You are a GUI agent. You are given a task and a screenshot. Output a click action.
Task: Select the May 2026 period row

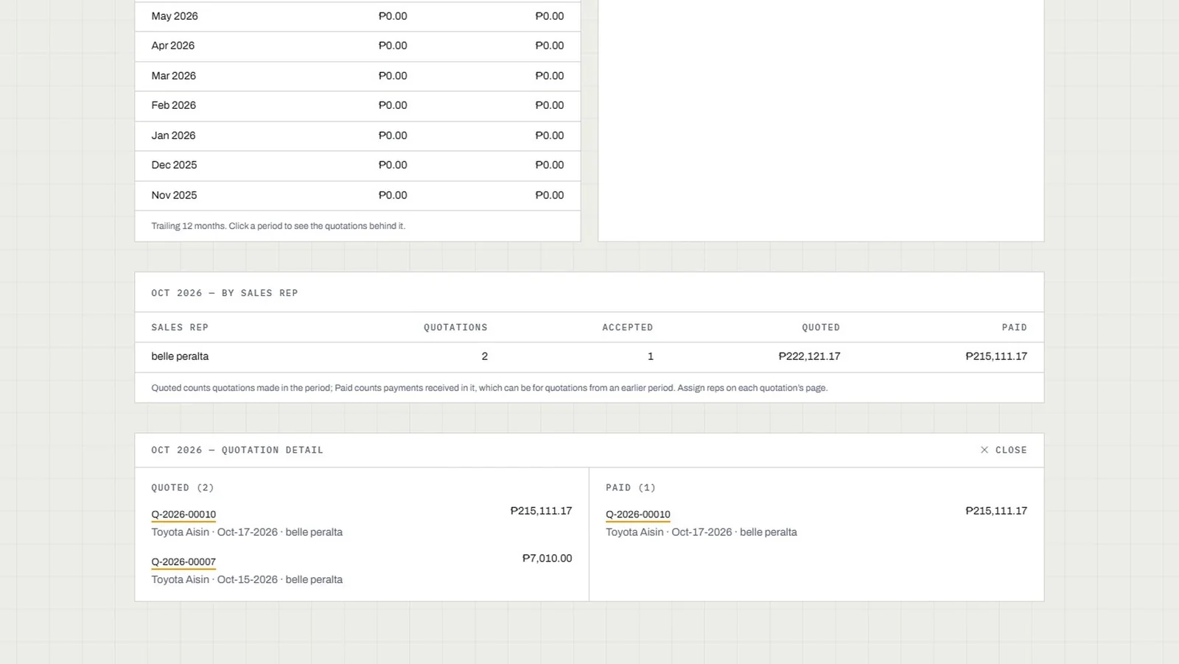(357, 16)
